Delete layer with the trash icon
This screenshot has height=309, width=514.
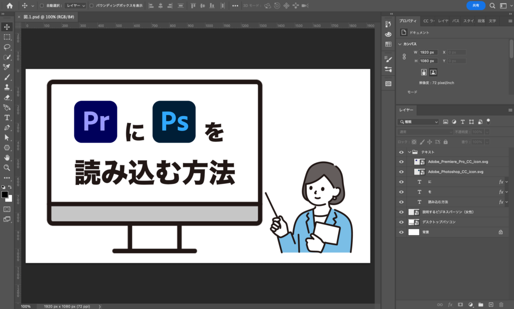pyautogui.click(x=501, y=304)
